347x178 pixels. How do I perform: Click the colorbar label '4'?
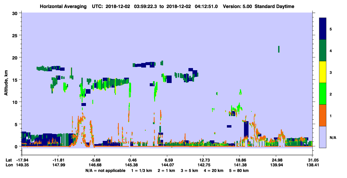coord(330,50)
